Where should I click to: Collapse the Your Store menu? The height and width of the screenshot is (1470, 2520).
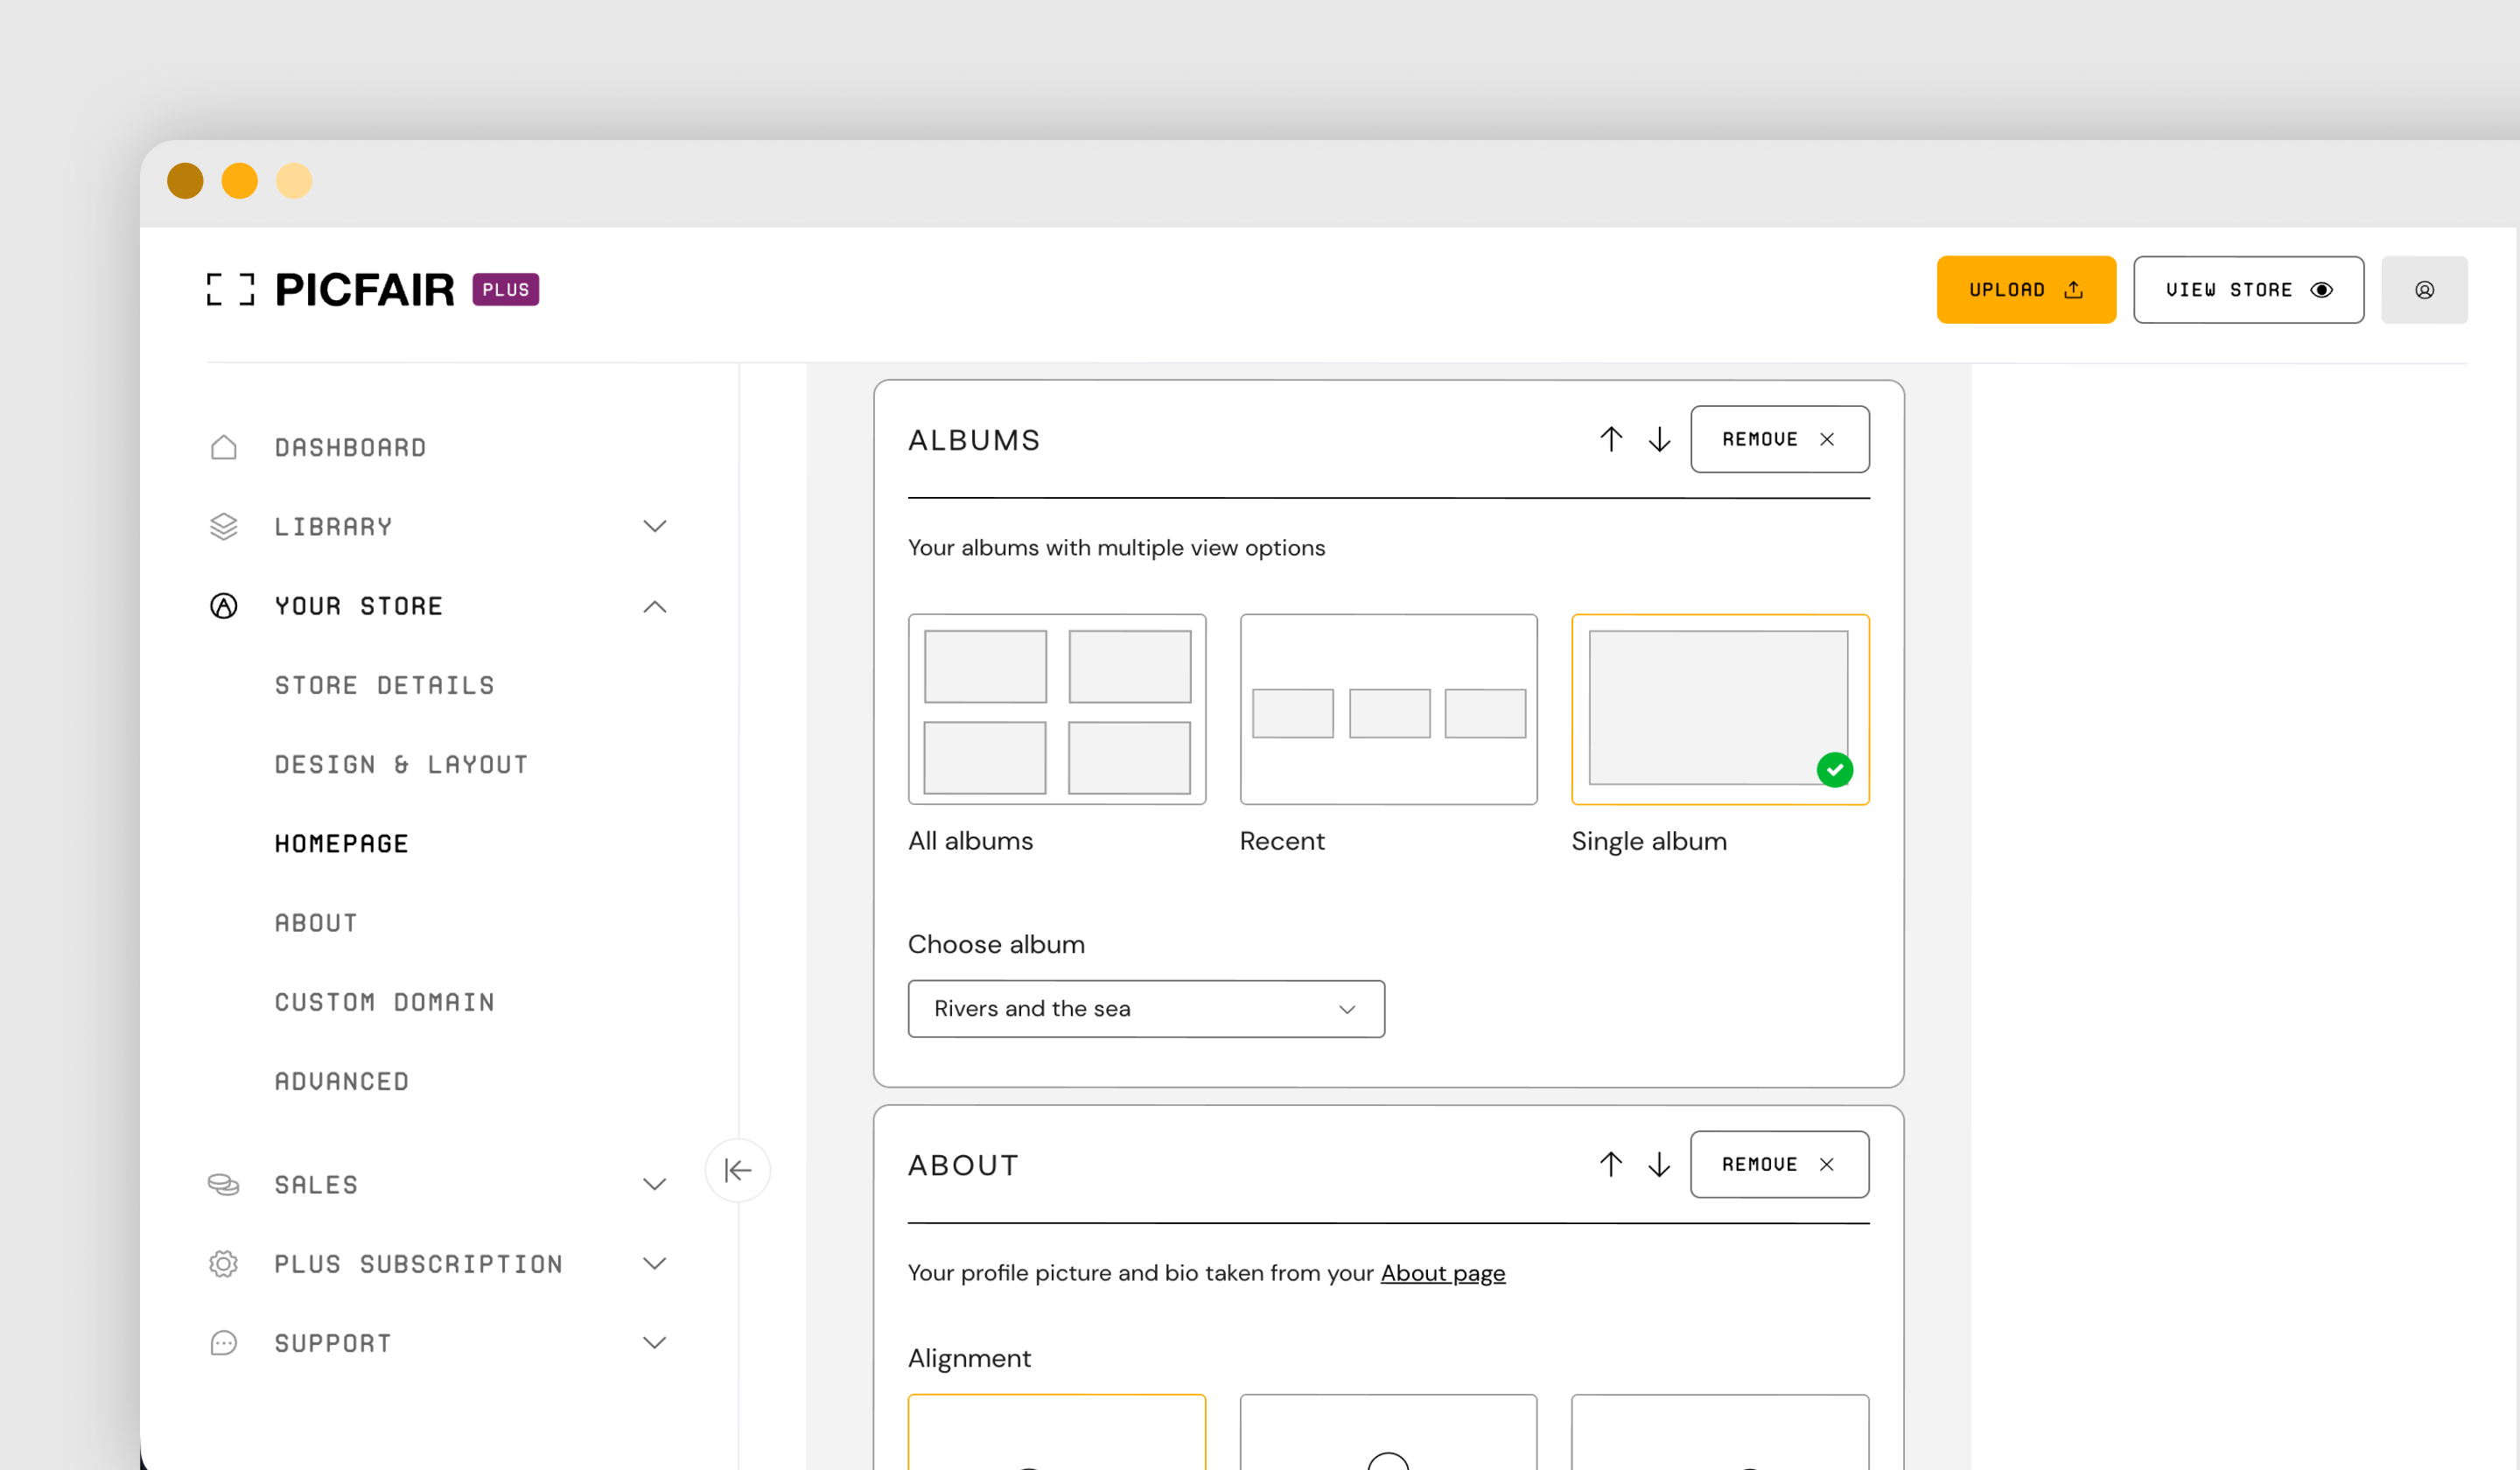655,606
